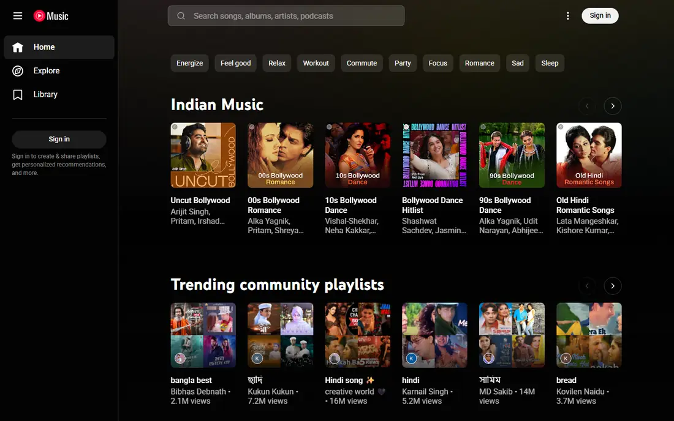Click the K avatar on ছাদি playlist
674x421 pixels.
pos(257,358)
